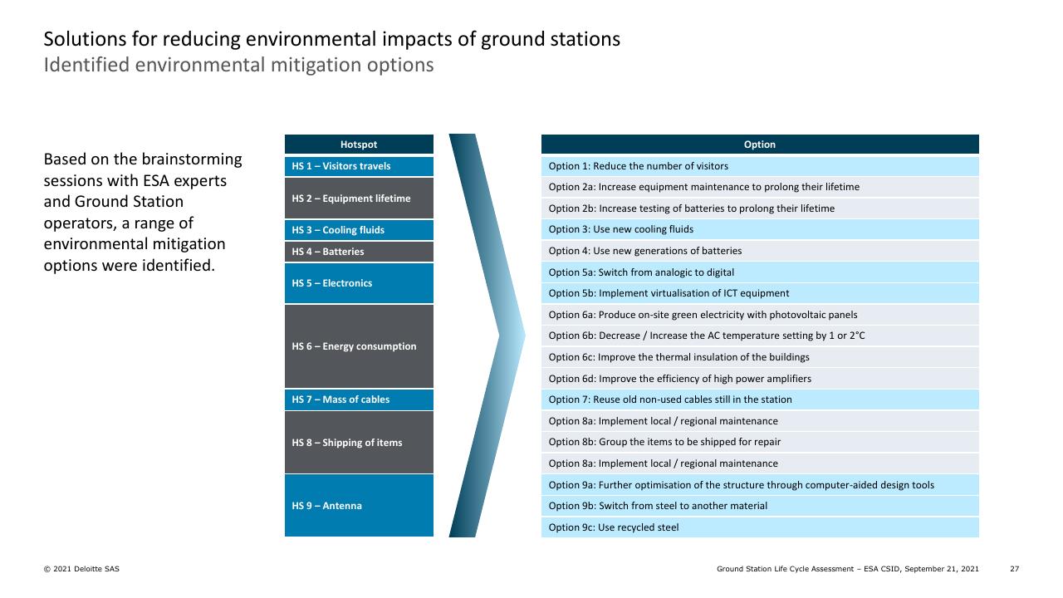Click Option 9b about switching from steel
1063x598 pixels.
[x=760, y=506]
